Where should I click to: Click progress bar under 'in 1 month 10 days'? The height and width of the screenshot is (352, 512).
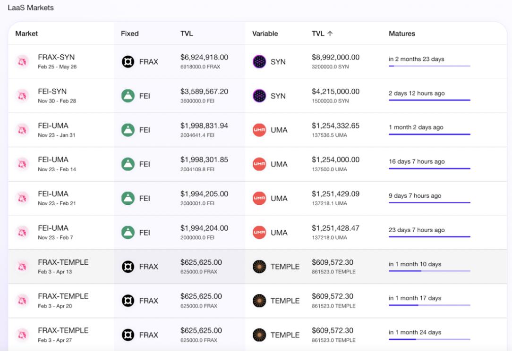(429, 271)
